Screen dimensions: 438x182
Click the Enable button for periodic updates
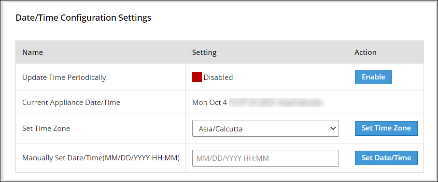tap(373, 77)
